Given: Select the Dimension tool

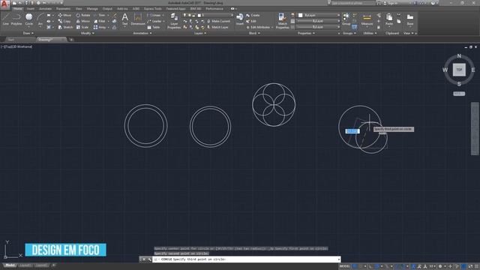Looking at the screenshot, I should (138, 19).
